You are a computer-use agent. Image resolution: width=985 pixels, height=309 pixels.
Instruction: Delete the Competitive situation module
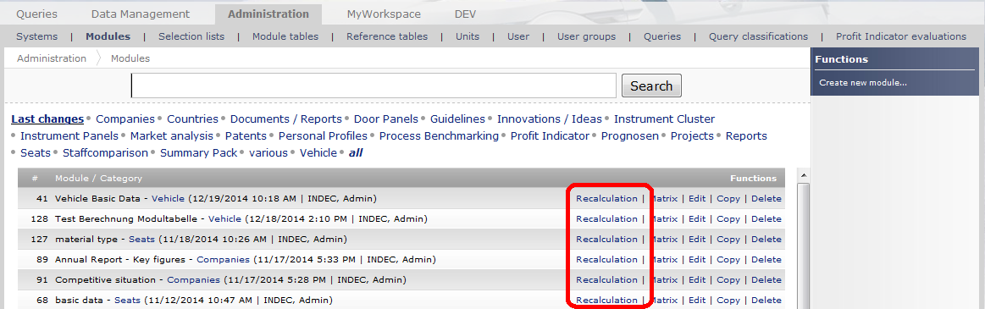[x=766, y=279]
